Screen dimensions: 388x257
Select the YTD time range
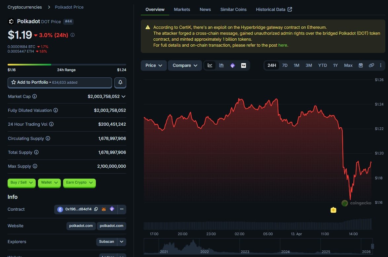pos(323,65)
